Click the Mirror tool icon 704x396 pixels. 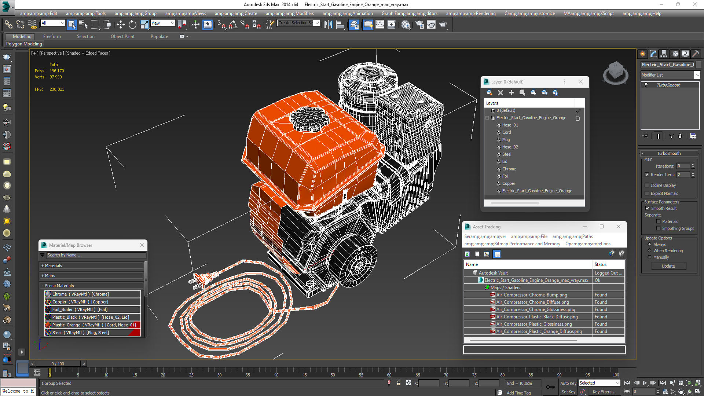tap(328, 25)
